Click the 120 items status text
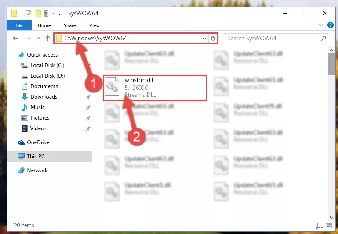Image resolution: width=338 pixels, height=234 pixels. tap(23, 225)
